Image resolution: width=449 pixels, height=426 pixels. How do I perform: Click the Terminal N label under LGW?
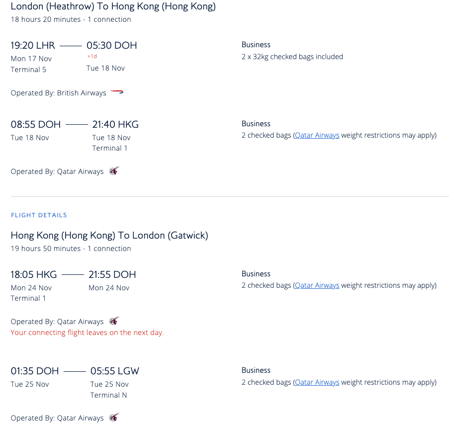105,395
